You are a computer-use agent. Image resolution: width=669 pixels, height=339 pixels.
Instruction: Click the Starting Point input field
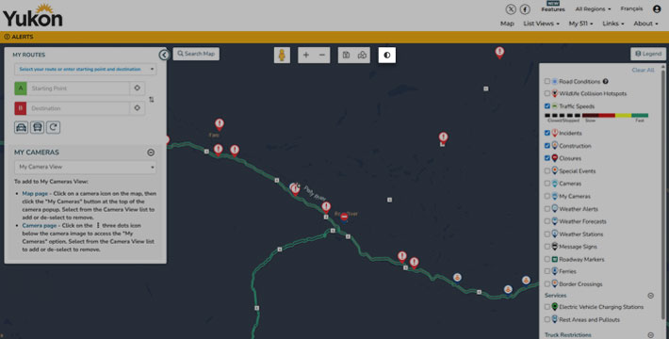coord(78,88)
